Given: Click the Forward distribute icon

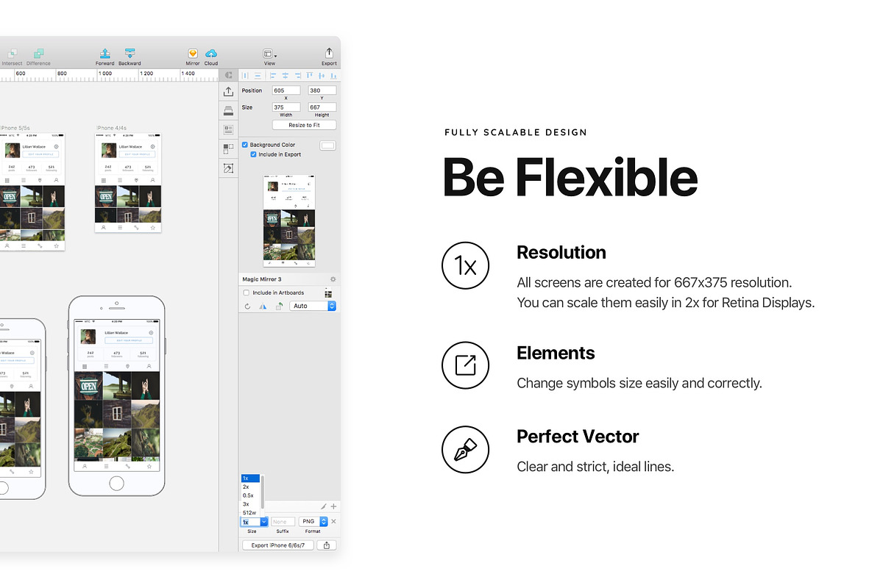Looking at the screenshot, I should point(104,53).
